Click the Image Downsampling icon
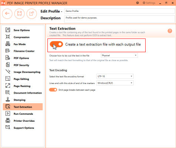Viewport: 176px width, 148px height. tap(8, 72)
